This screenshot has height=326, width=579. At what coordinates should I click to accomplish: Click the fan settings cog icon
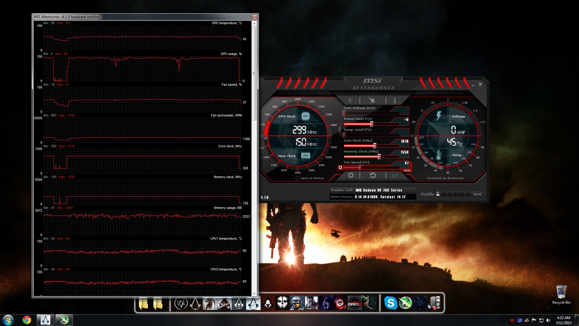pyautogui.click(x=340, y=168)
